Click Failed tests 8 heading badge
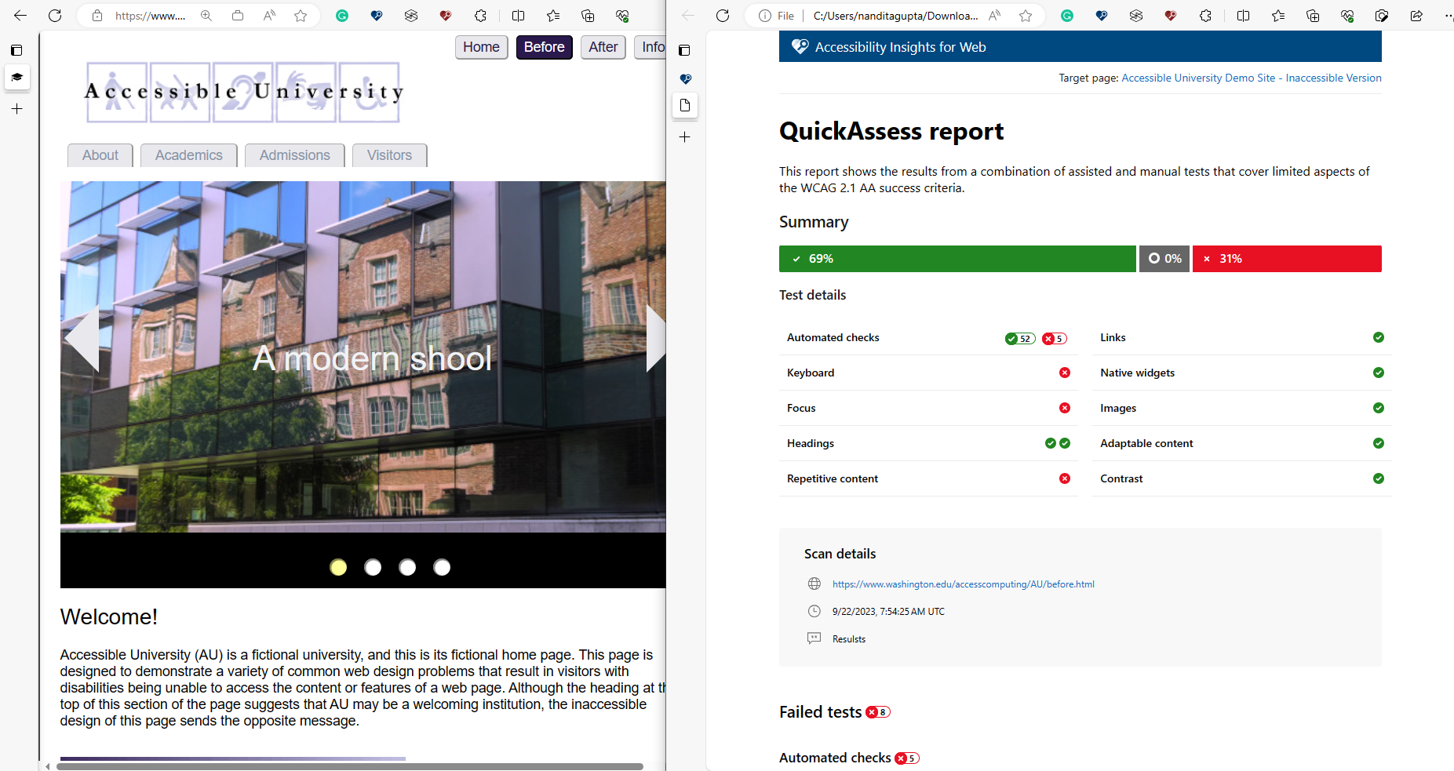This screenshot has width=1454, height=771. 878,712
